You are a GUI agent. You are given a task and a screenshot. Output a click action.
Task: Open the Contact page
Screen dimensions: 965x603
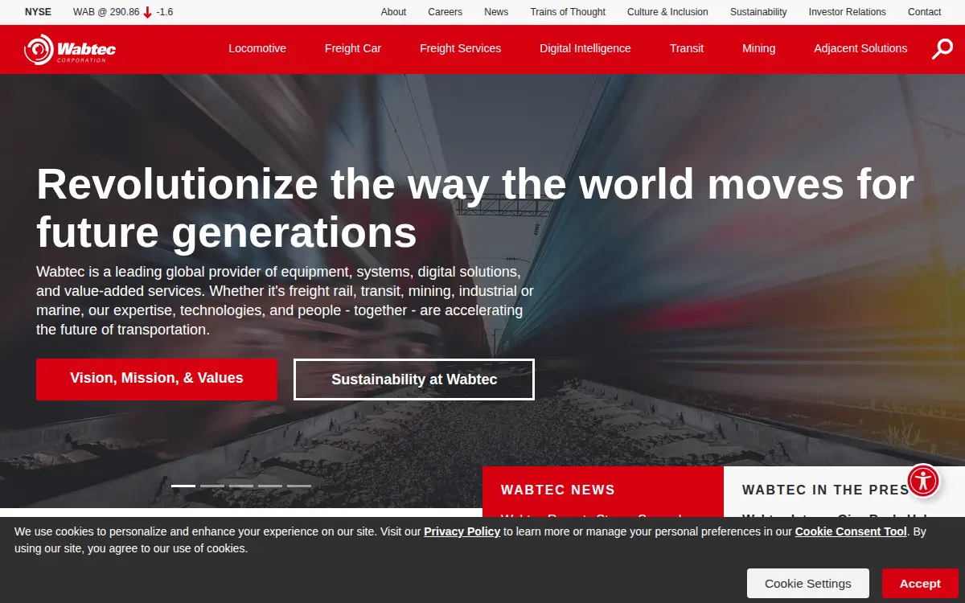tap(924, 12)
